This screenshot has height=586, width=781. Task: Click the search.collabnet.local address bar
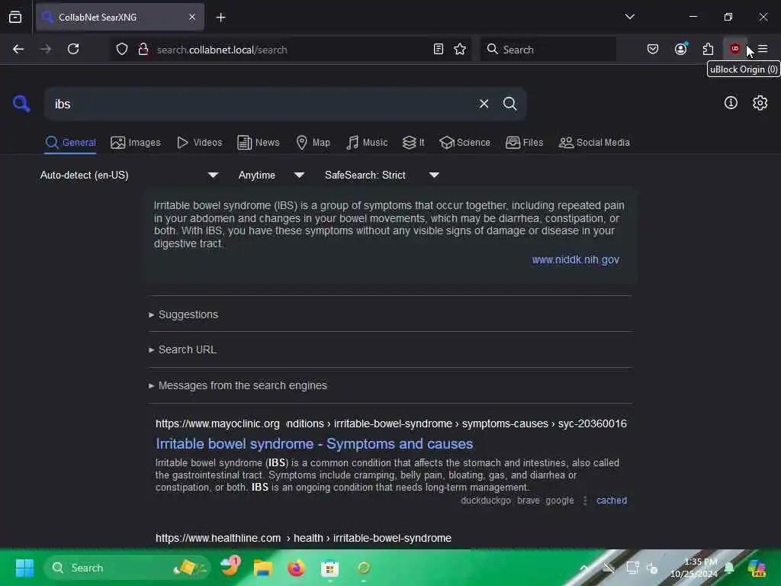point(291,50)
